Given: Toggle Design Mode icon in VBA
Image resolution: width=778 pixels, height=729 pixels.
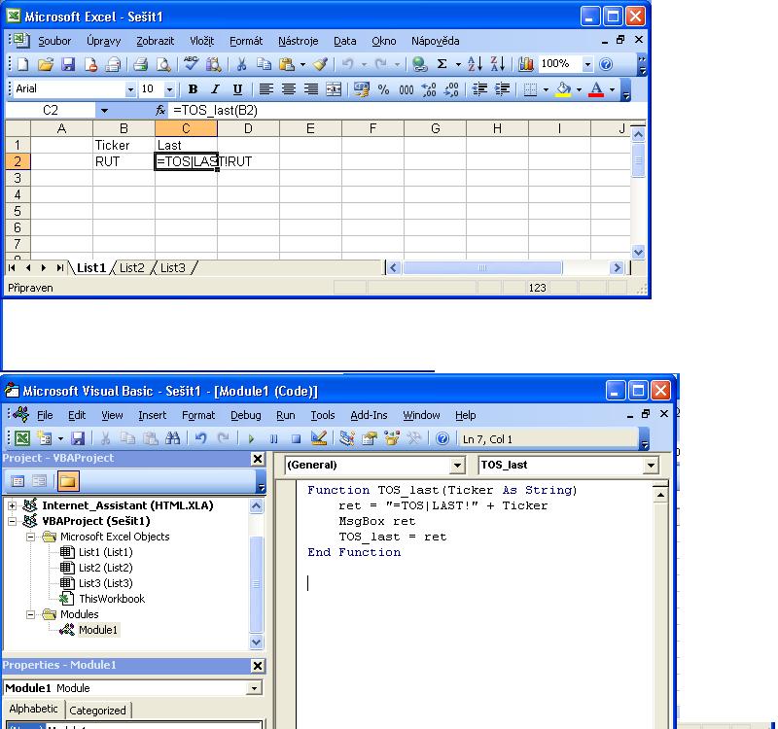Looking at the screenshot, I should (x=319, y=438).
